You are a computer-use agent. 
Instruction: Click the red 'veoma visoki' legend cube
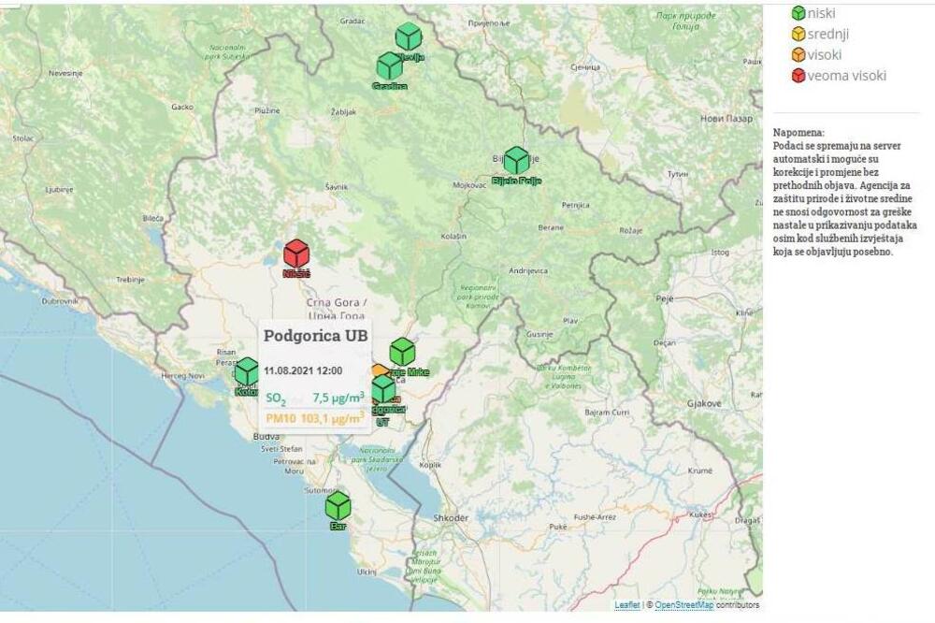click(798, 76)
